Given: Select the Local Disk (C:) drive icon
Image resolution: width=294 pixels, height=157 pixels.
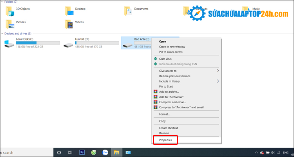Looking at the screenshot, I should (x=9, y=44).
